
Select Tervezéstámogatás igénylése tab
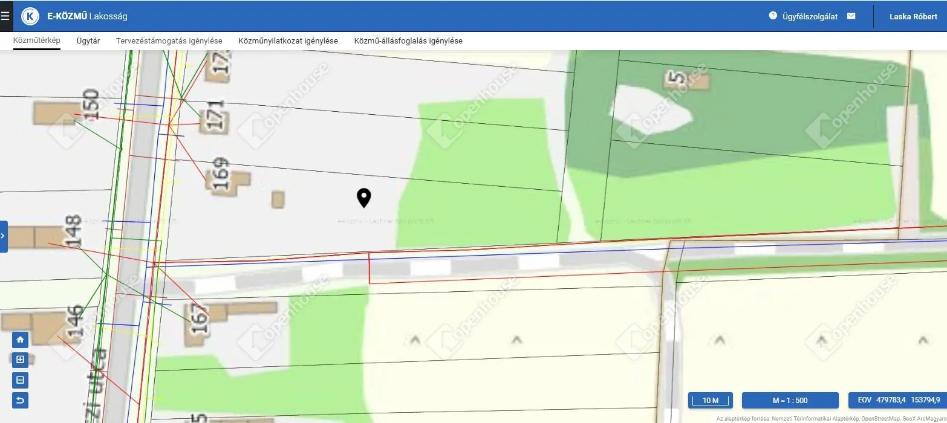tap(169, 41)
